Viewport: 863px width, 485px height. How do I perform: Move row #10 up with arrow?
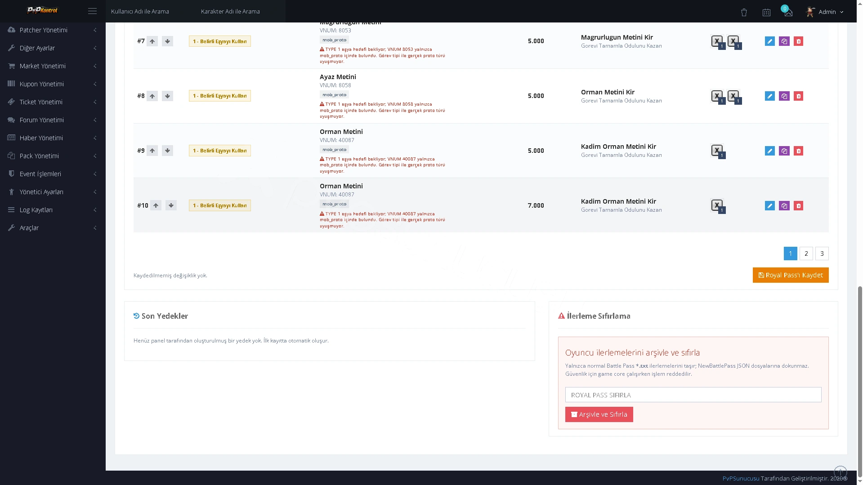156,205
